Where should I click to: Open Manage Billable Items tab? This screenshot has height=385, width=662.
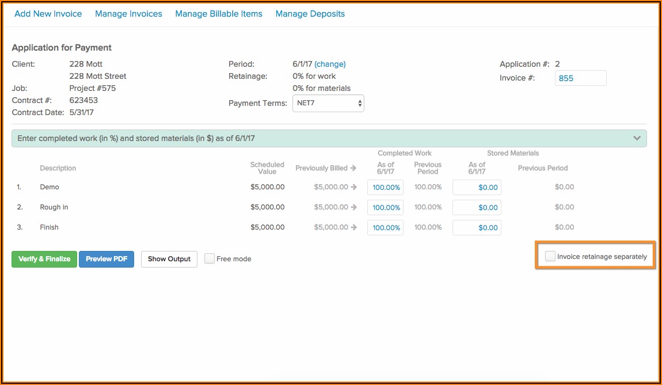(x=219, y=14)
